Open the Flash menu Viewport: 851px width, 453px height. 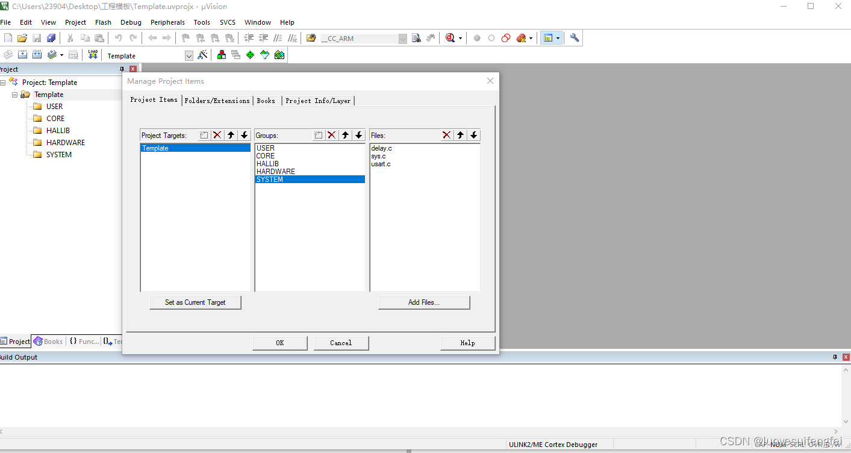coord(103,22)
